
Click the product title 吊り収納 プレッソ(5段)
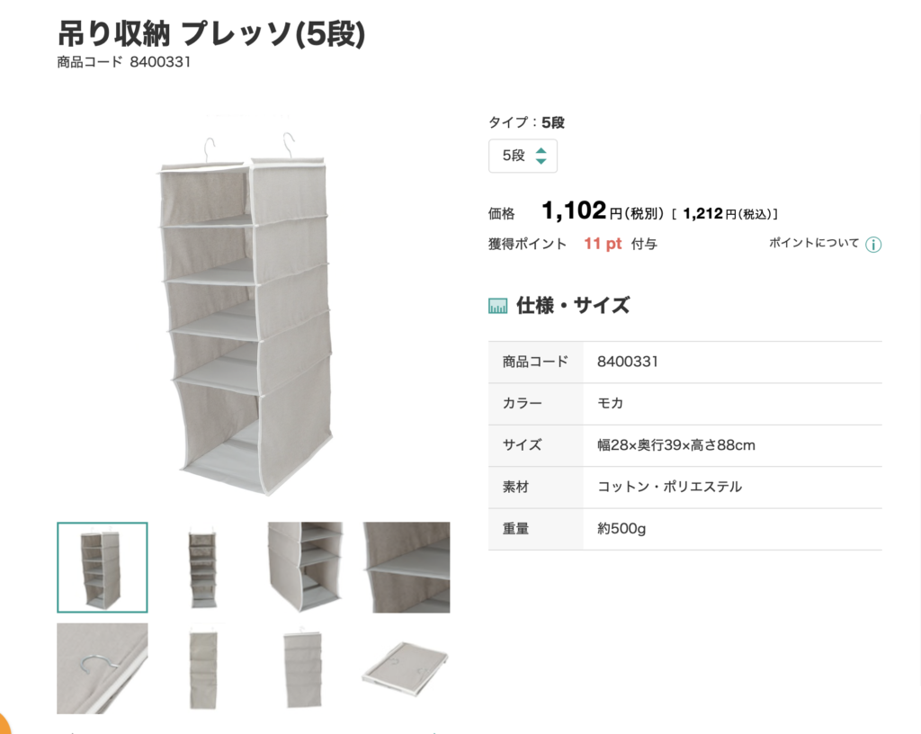[x=211, y=33]
